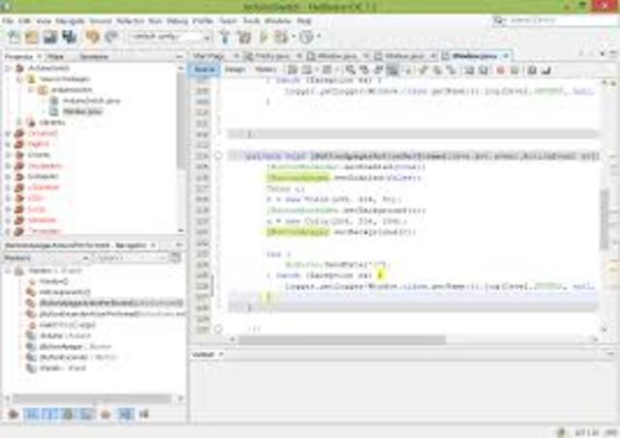Collapse the Window :: JFrame node in Navigator
620x438 pixels.
(8, 271)
